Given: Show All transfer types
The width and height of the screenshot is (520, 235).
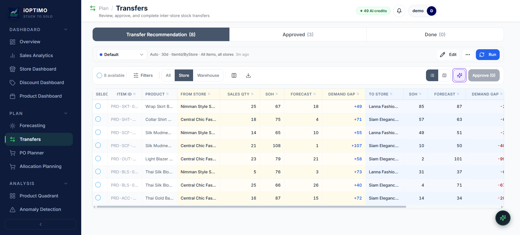Looking at the screenshot, I should pos(168,75).
